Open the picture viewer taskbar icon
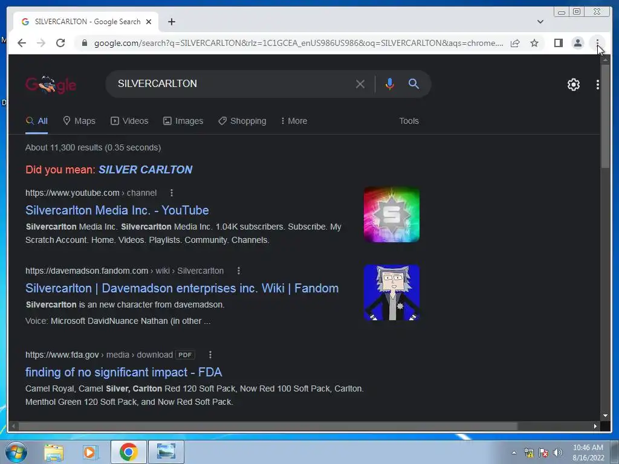 [166, 452]
